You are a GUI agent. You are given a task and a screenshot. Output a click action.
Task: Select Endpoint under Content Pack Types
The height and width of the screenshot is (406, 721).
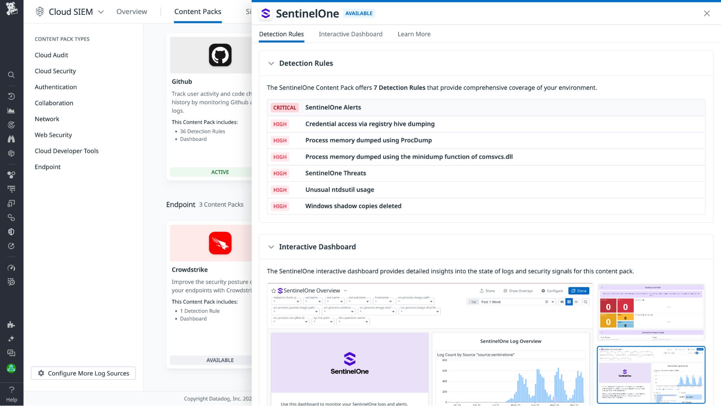click(47, 167)
